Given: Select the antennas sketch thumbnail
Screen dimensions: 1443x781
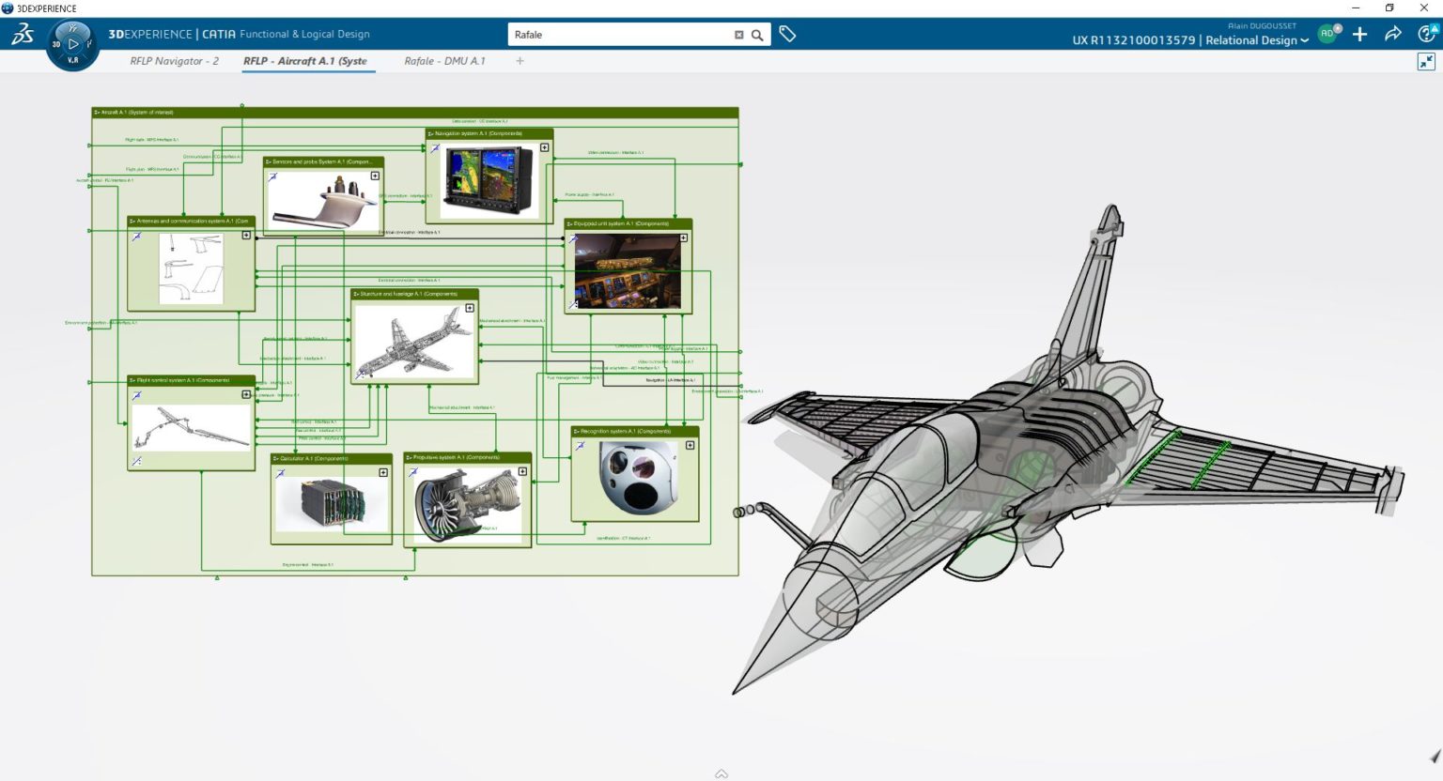Looking at the screenshot, I should click(x=192, y=268).
